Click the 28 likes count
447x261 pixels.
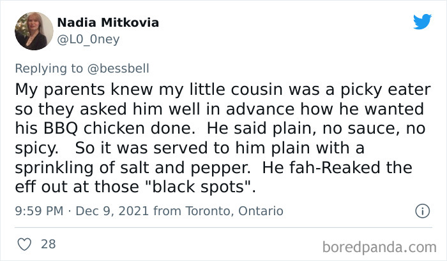click(48, 243)
